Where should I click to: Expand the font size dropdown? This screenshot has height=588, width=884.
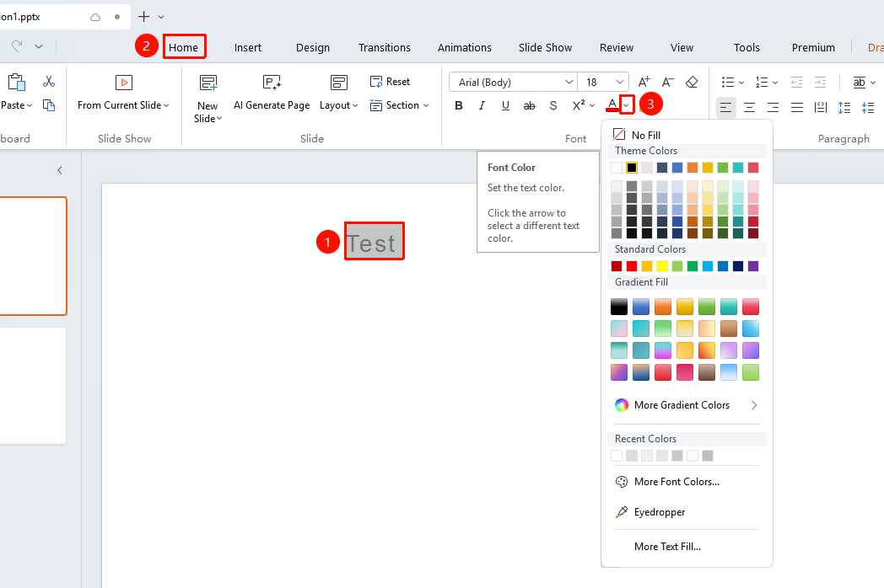620,83
